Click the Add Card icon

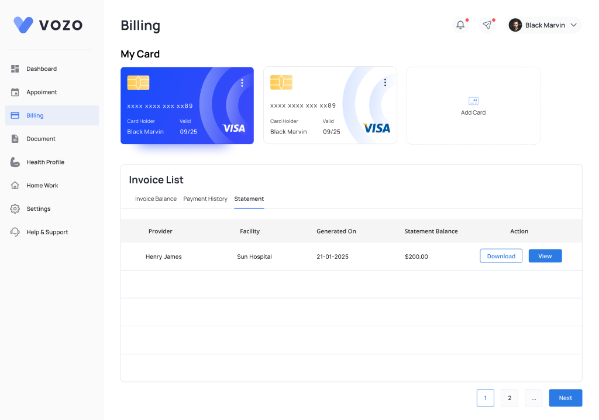pyautogui.click(x=473, y=101)
